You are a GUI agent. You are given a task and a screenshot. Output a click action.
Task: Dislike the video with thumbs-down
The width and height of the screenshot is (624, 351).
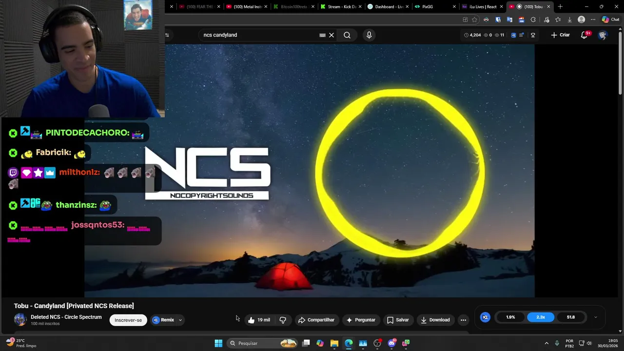point(283,320)
